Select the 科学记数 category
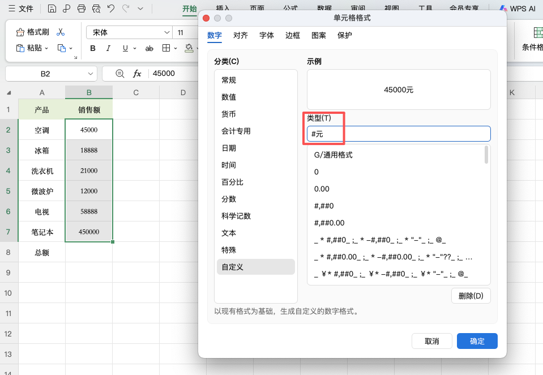This screenshot has width=543, height=375. point(256,216)
